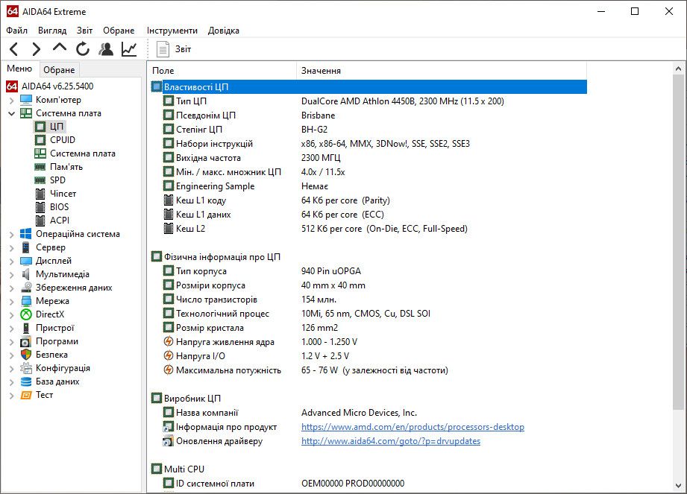This screenshot has height=494, width=687.
Task: Click the Збереження даних drive icon
Action: point(26,288)
